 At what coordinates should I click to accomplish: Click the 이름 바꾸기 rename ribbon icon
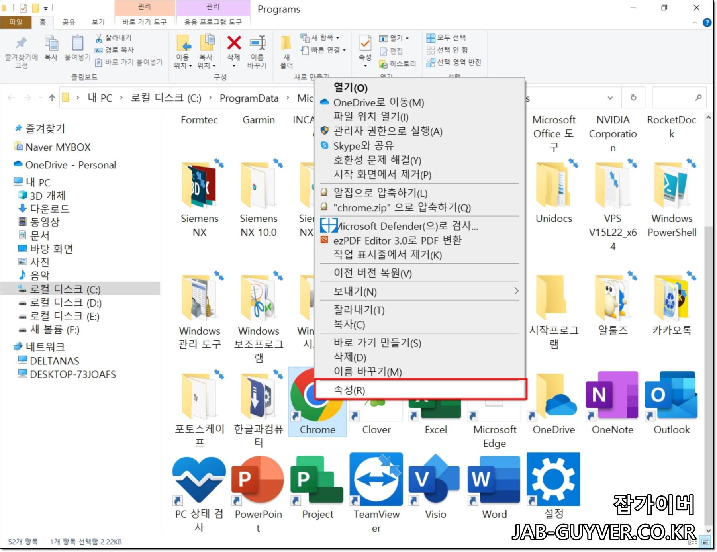pyautogui.click(x=257, y=43)
